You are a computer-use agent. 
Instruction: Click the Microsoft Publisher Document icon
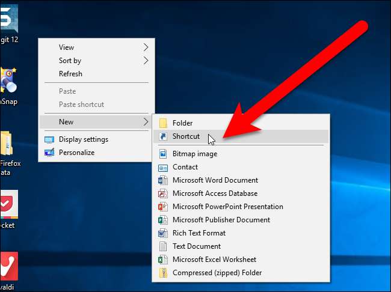pyautogui.click(x=162, y=220)
